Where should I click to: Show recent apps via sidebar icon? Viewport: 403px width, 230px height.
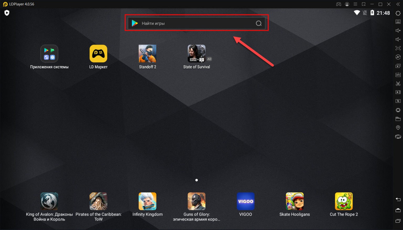(398, 221)
